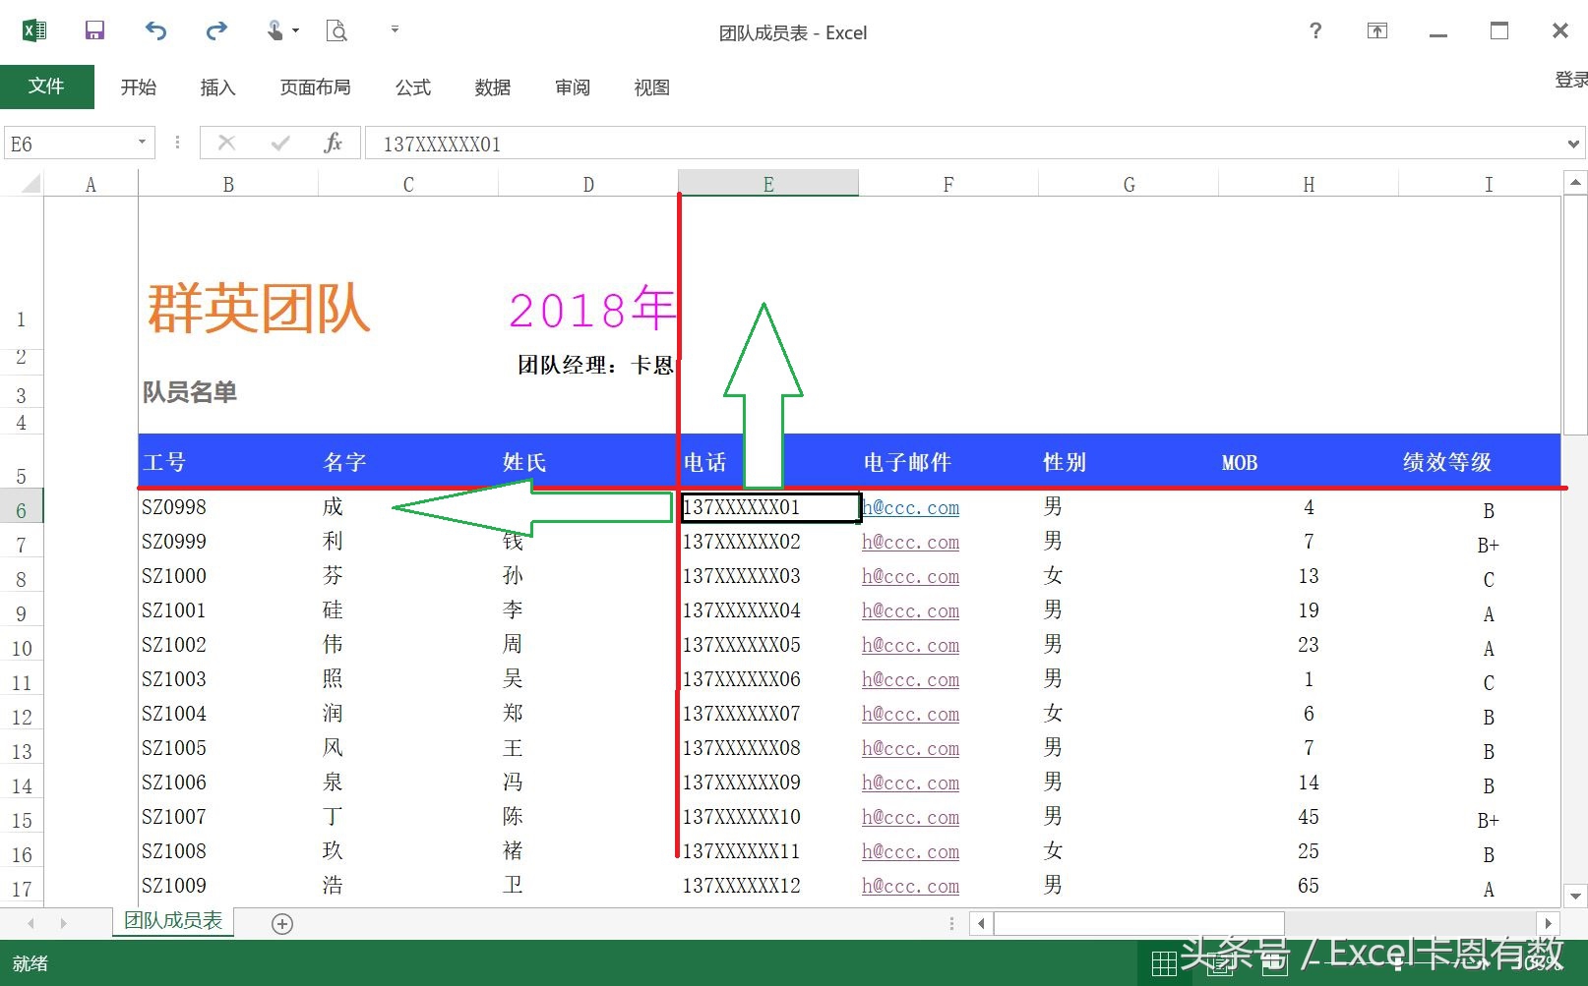Open Ribbon Display Options
1588x986 pixels.
[1376, 30]
